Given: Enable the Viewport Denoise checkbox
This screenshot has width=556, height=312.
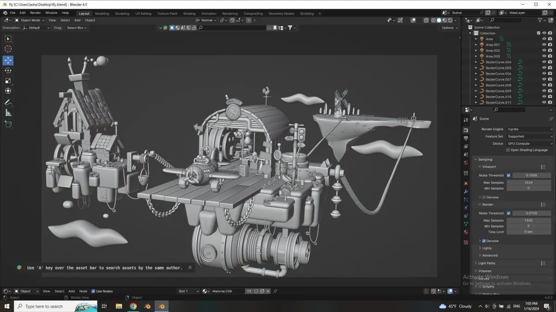Looking at the screenshot, I should (484, 197).
